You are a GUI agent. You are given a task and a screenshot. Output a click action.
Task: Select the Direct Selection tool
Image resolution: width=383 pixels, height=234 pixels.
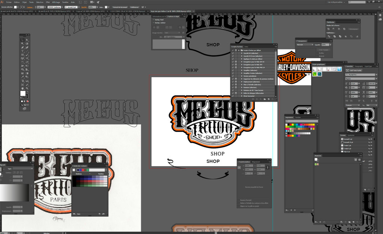[x=27, y=40]
